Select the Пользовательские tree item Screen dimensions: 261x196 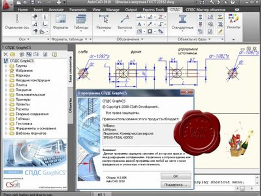point(30,95)
